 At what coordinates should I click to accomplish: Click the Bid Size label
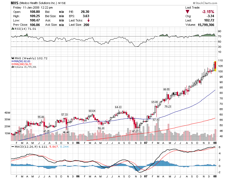click(x=51, y=16)
